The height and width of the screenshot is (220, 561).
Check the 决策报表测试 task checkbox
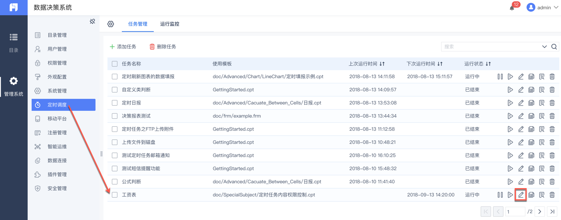tap(115, 116)
